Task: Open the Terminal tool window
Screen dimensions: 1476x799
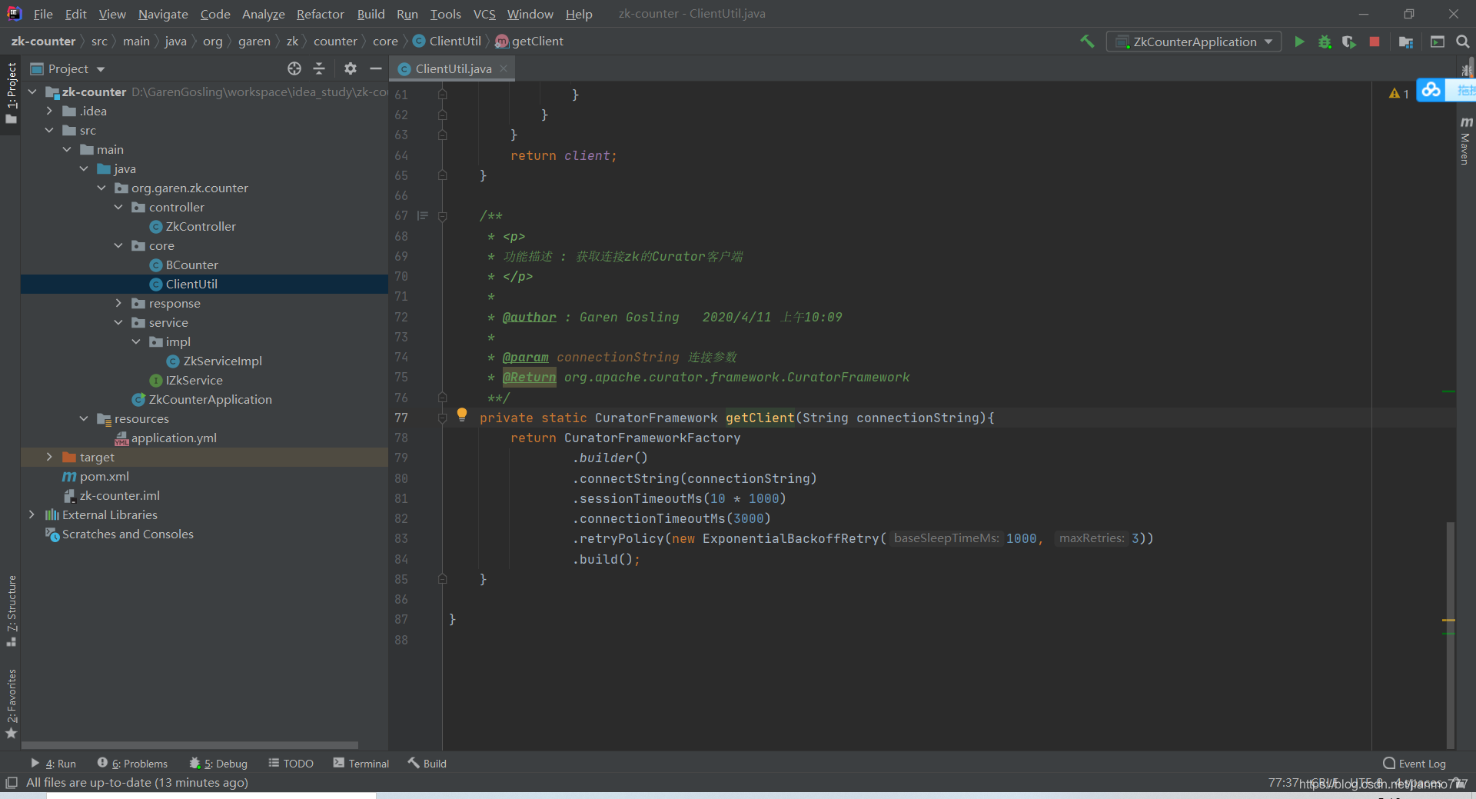Action: [361, 764]
